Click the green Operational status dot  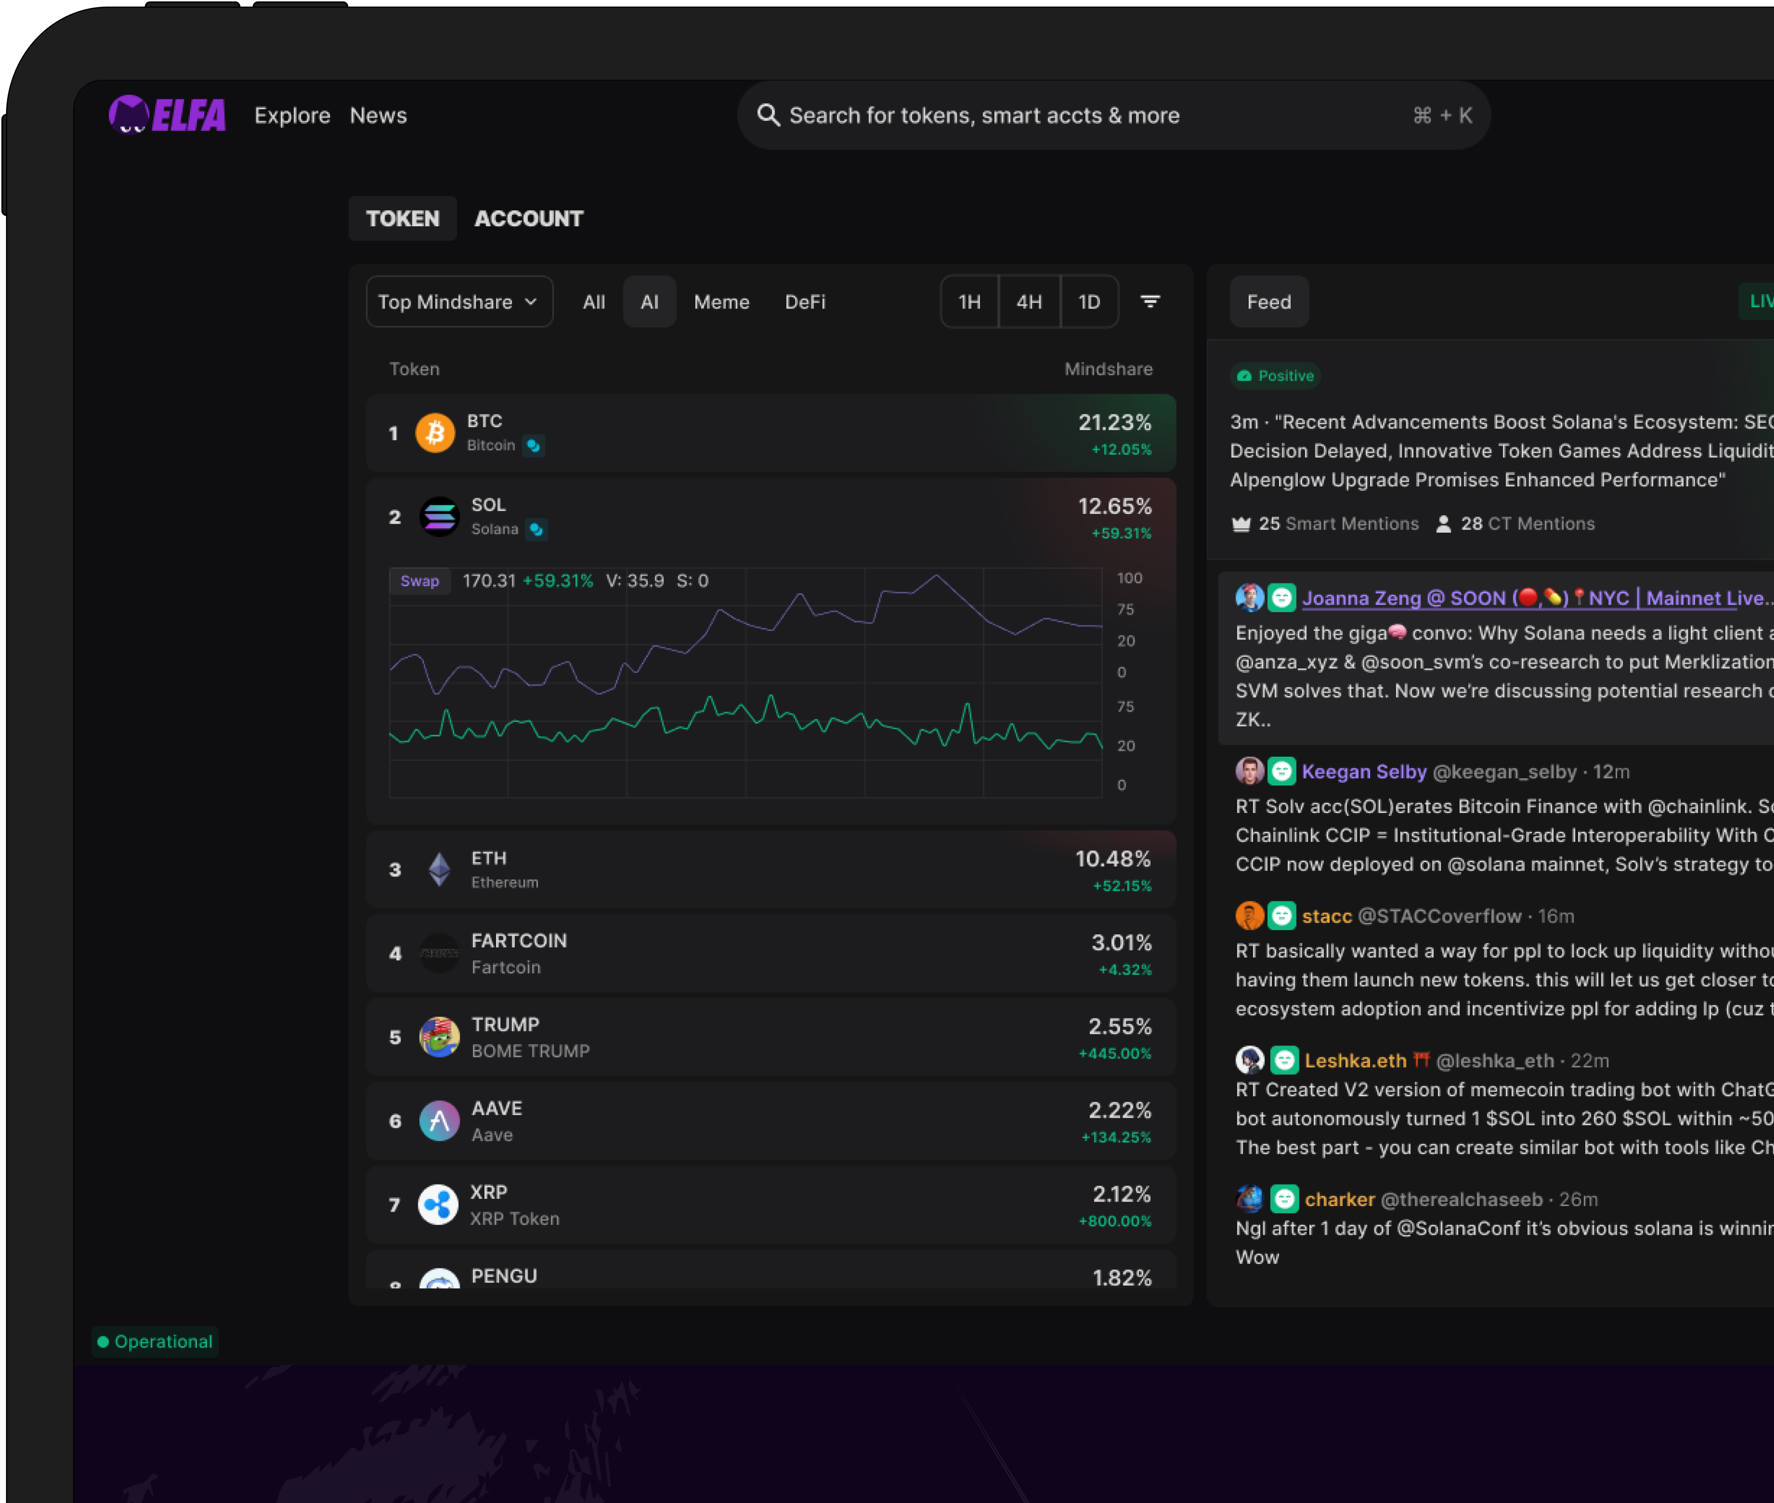(103, 1342)
